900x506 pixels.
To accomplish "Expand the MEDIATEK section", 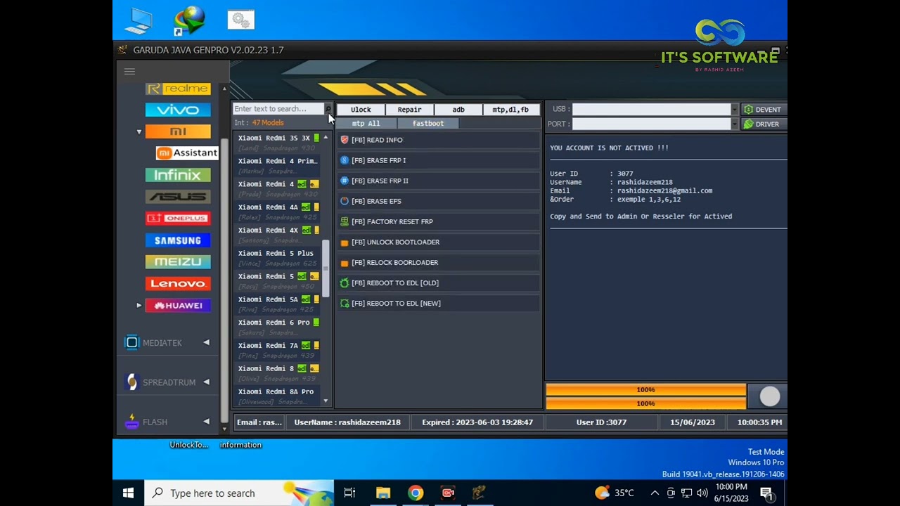I will (x=206, y=342).
